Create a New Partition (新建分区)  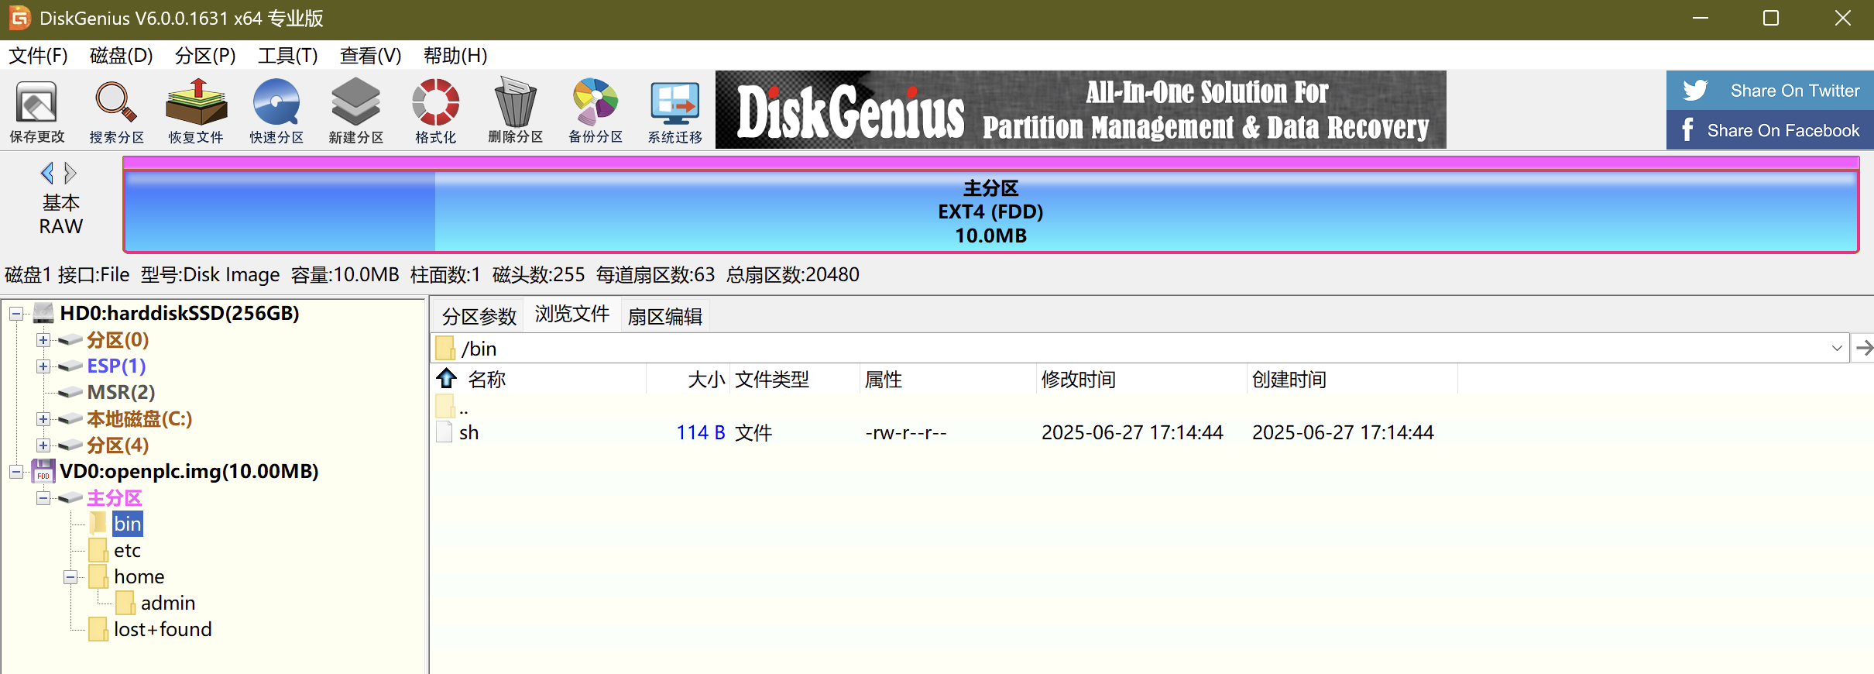point(355,111)
